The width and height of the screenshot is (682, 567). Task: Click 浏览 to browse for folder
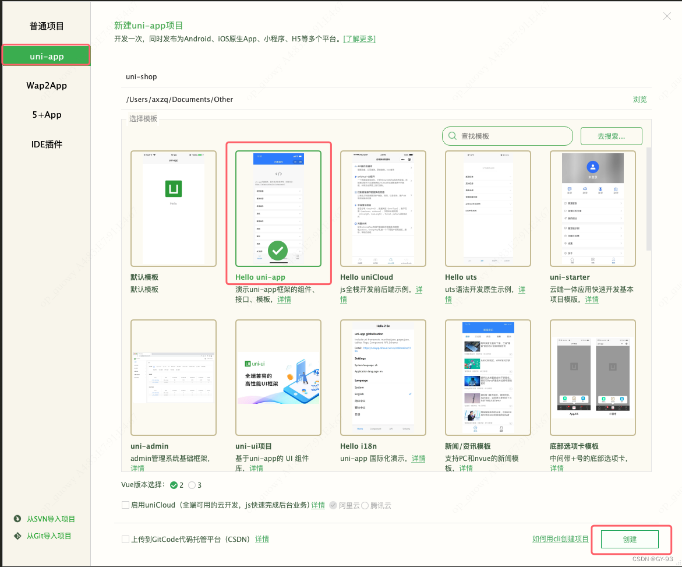point(639,99)
